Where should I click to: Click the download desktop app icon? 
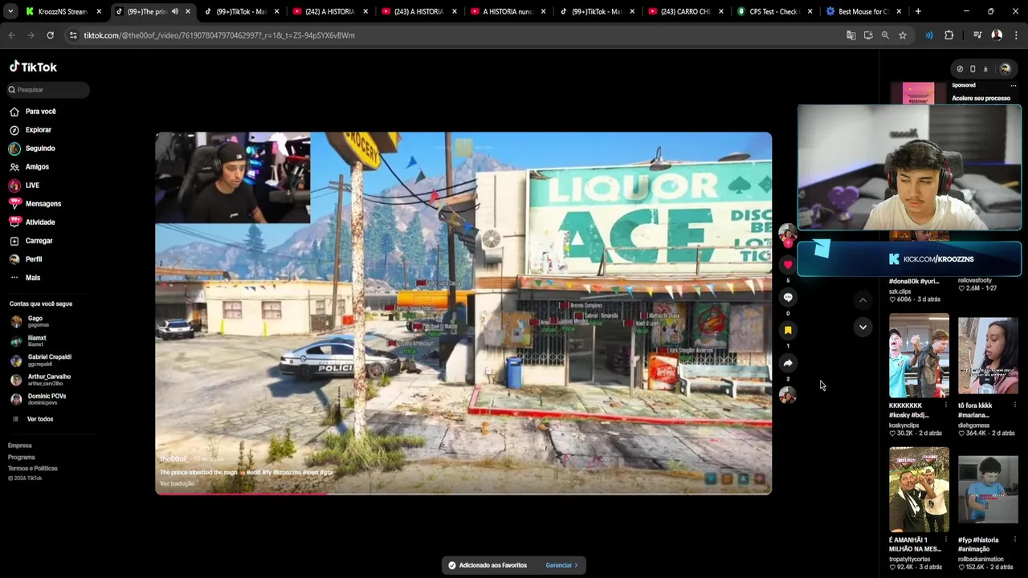(985, 69)
